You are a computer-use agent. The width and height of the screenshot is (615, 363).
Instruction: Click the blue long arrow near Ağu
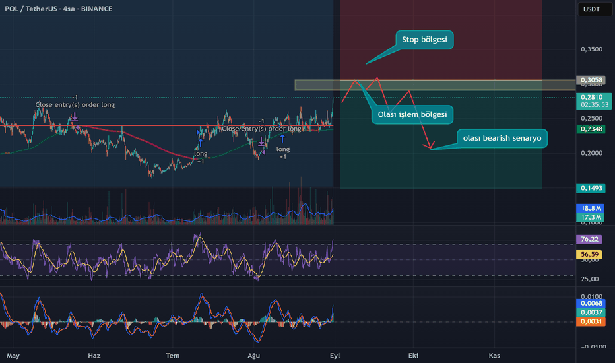click(x=282, y=139)
